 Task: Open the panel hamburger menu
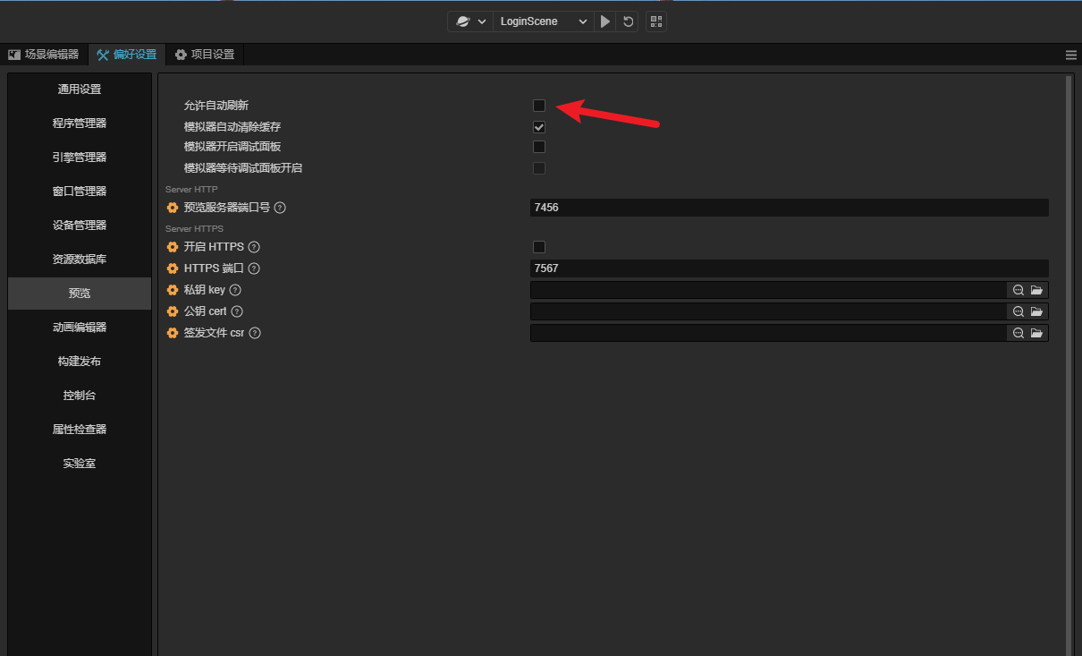pos(1071,55)
